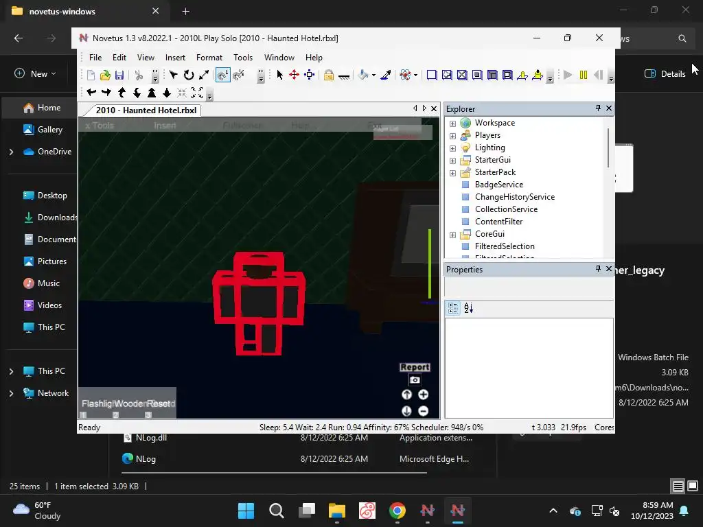This screenshot has width=703, height=527.
Task: Select the Motor surface tool icon
Action: (538, 75)
